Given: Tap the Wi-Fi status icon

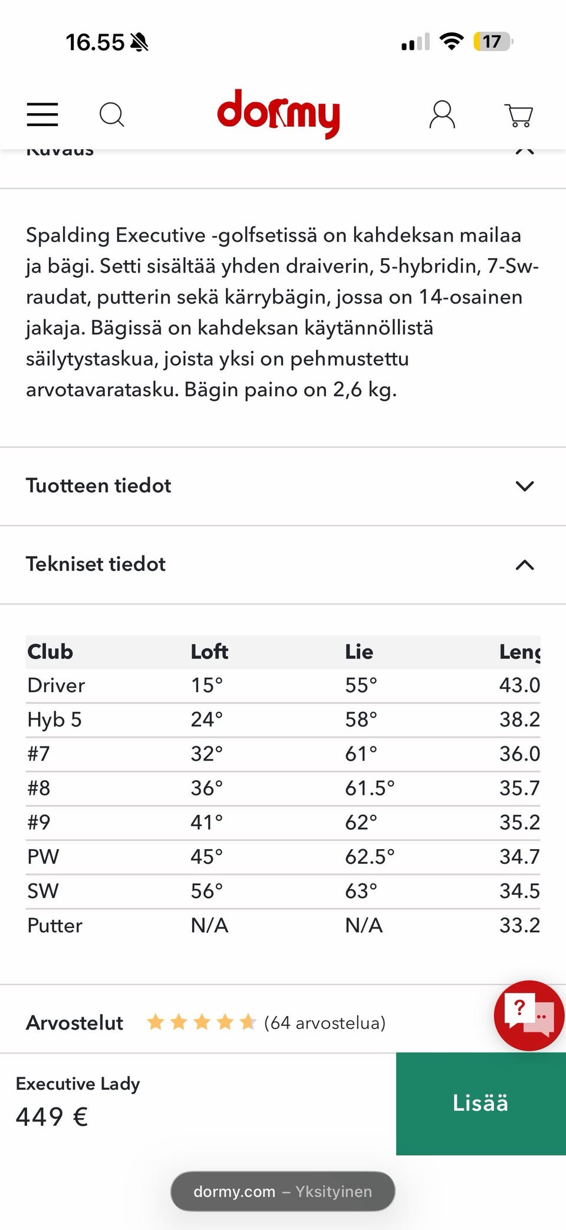Looking at the screenshot, I should click(x=452, y=42).
